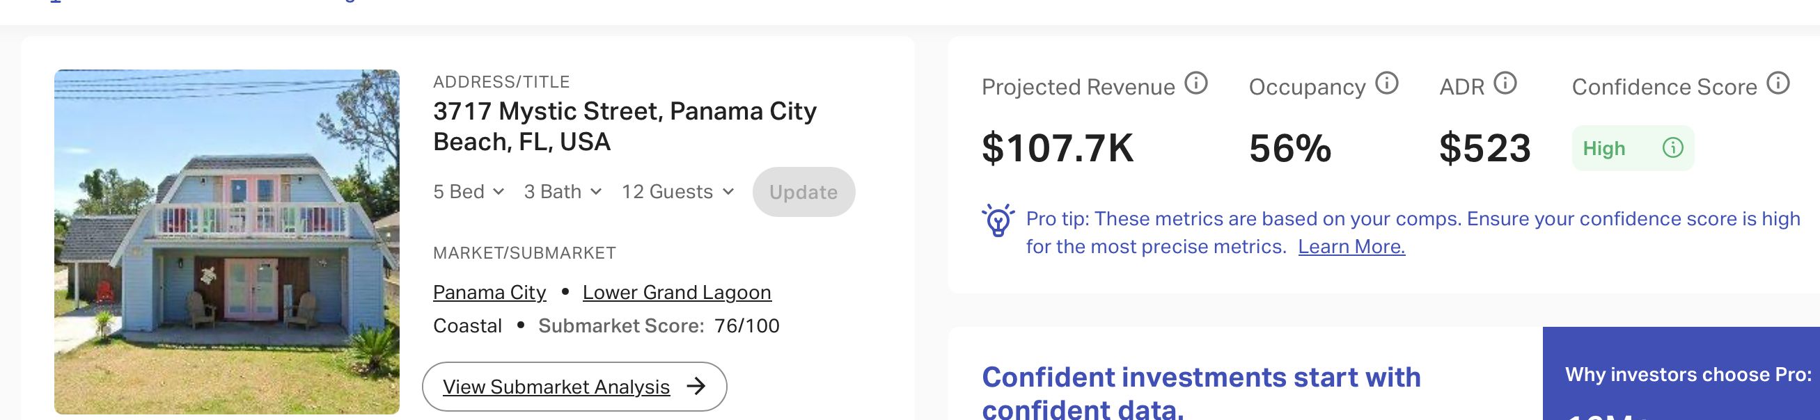Select the 3717 Mystic Street address title
This screenshot has width=1820, height=420.
[625, 127]
